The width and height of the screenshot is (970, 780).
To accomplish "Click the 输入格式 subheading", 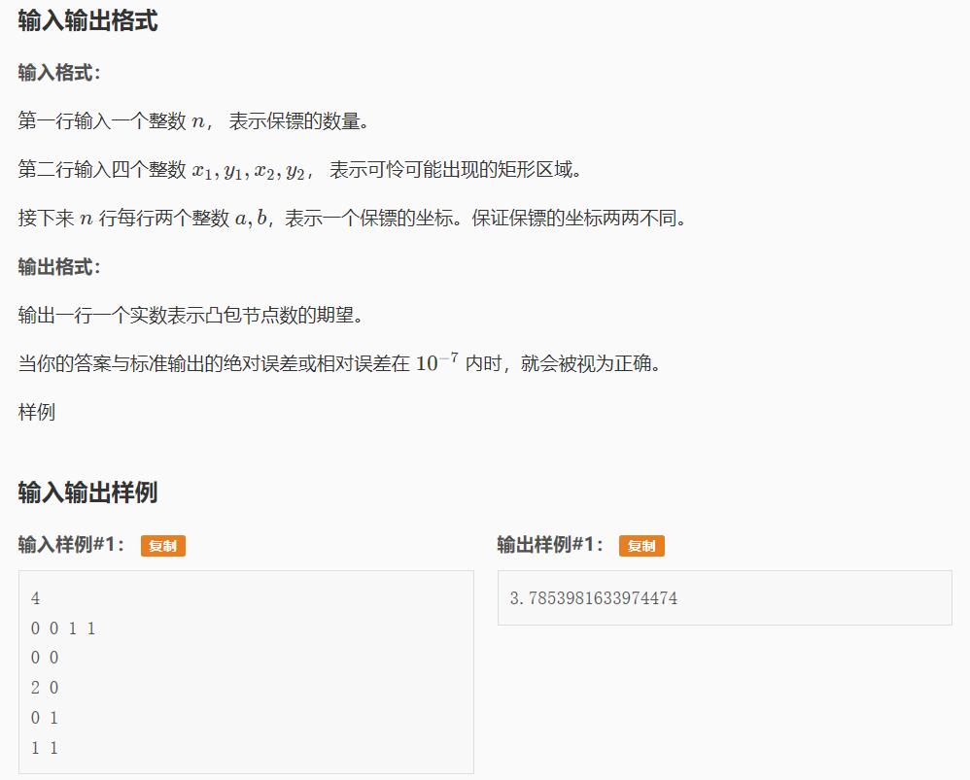I will click(59, 73).
